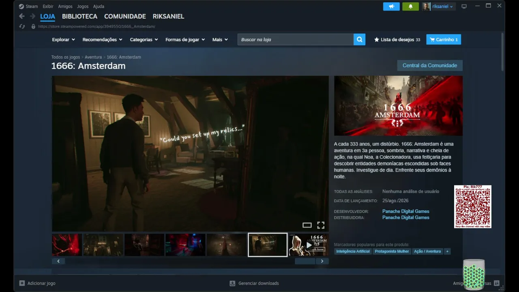Click the large attic screenshot in viewer

pos(190,154)
